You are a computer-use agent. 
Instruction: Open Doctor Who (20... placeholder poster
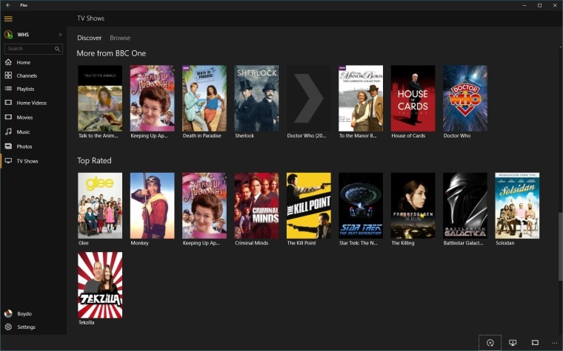309,98
